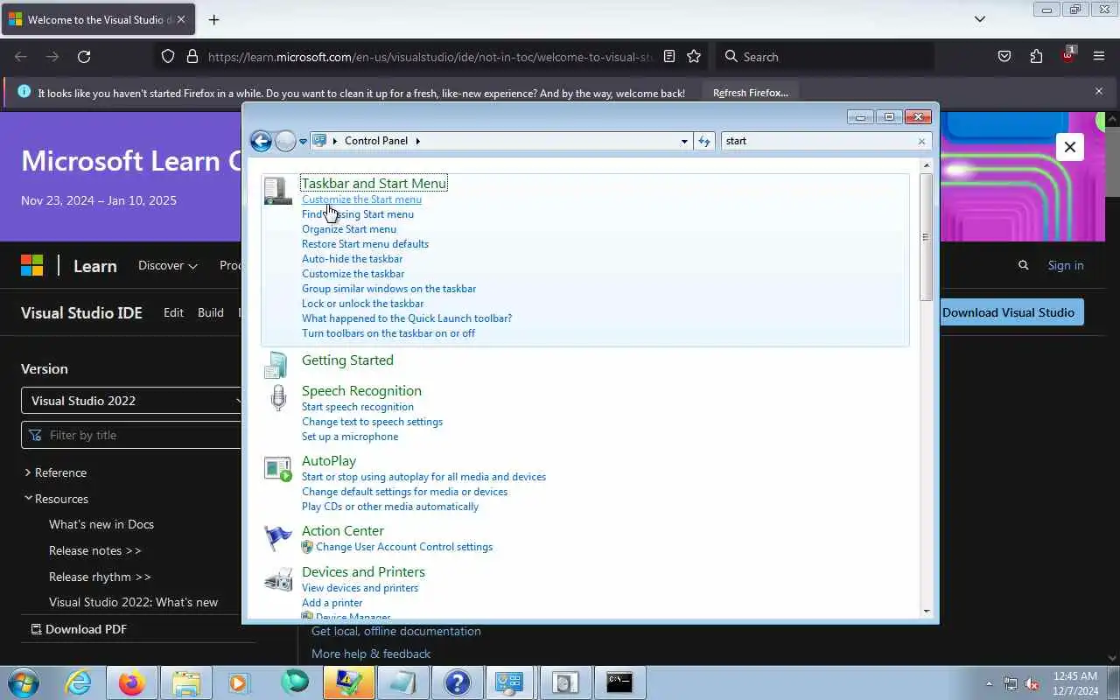This screenshot has height=700, width=1120.
Task: Collapse the Resources tree item
Action: (x=56, y=499)
